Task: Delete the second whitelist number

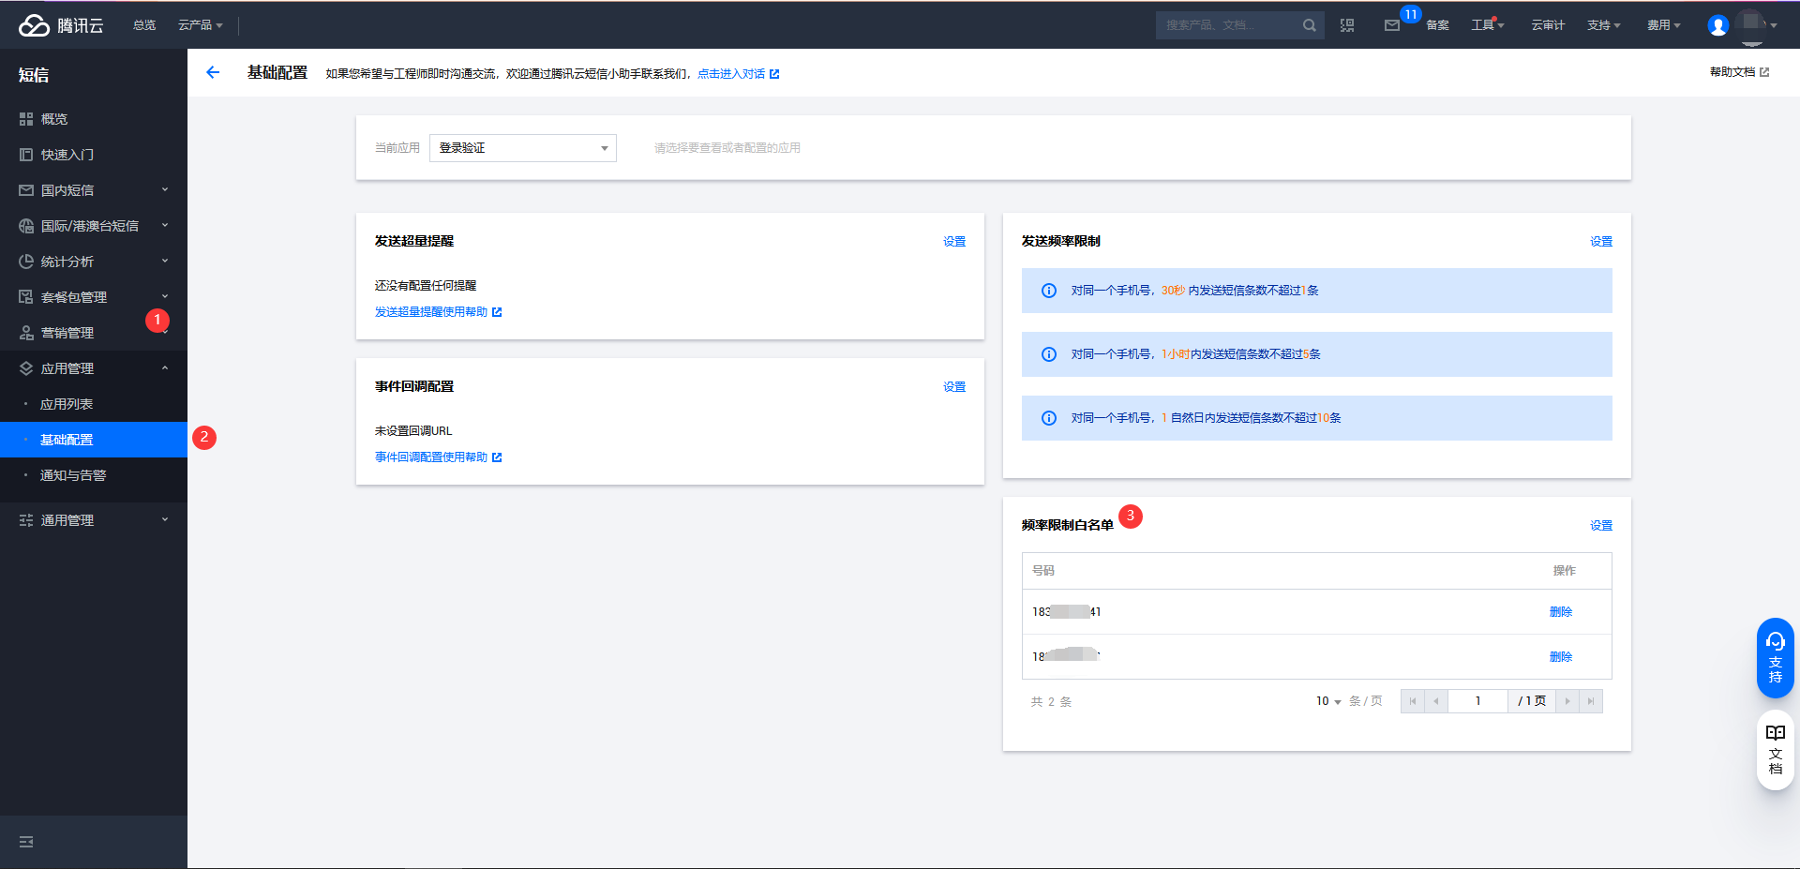Action: 1561,657
